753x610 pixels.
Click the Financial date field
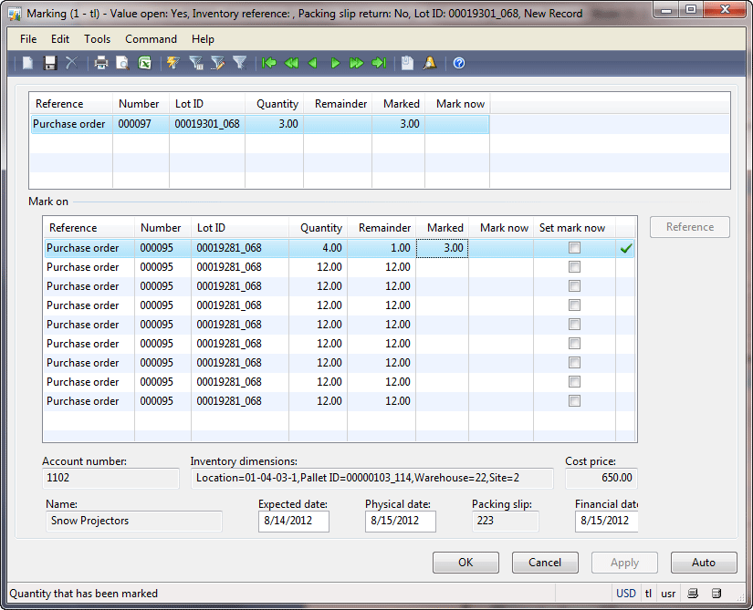(x=607, y=522)
